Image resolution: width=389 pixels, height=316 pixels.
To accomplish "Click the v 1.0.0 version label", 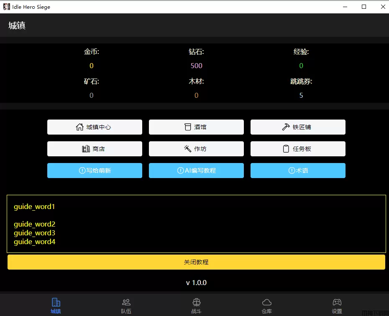I will [x=196, y=283].
